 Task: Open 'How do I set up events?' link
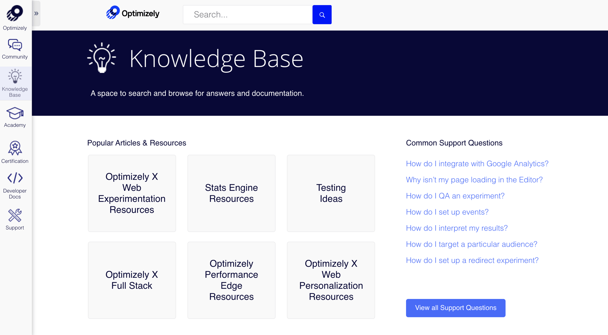coord(447,212)
